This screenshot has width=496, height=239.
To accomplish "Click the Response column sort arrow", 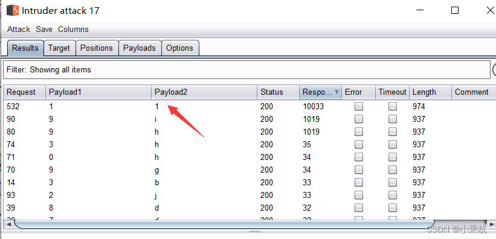I will (337, 92).
